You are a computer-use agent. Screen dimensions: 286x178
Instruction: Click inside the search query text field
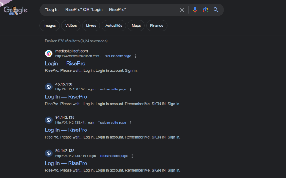point(108,10)
